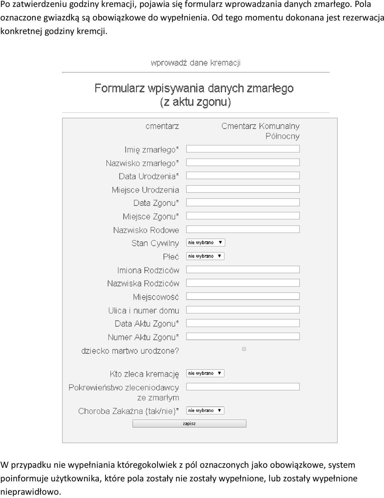
Task: Click into Miejsce Urodzenia field
Action: coord(243,189)
